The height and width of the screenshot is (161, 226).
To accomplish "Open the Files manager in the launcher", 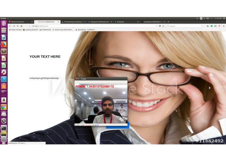I will pos(4,30).
